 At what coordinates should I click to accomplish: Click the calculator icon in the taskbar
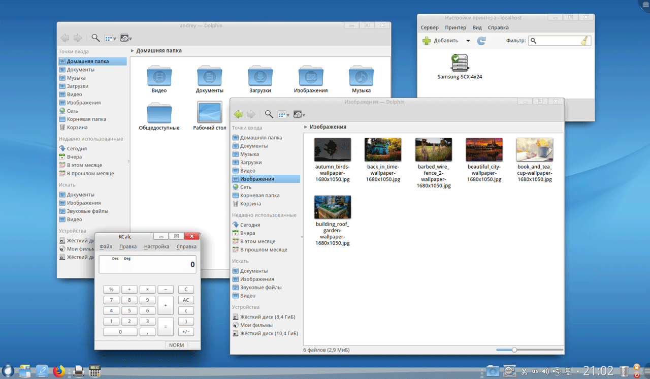point(94,371)
